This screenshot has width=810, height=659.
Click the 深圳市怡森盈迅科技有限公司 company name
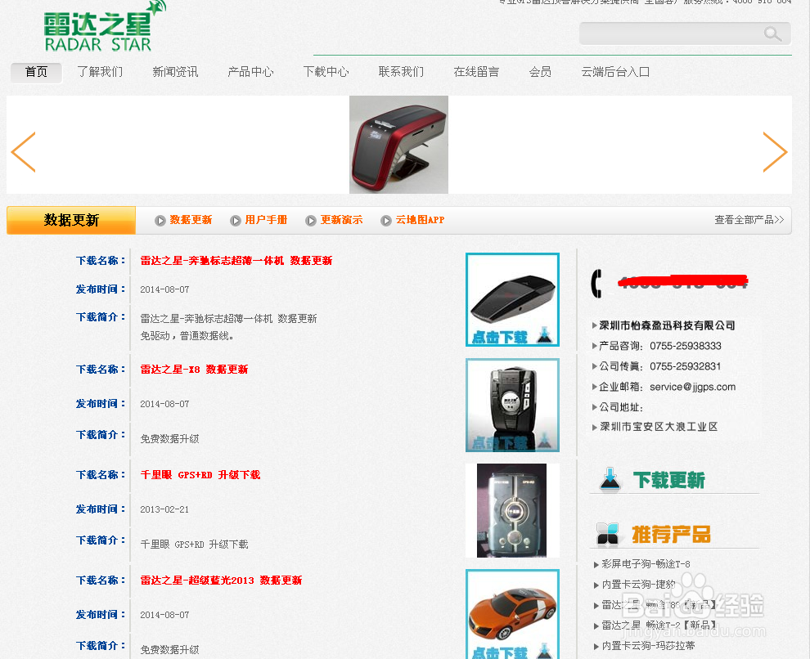(x=667, y=325)
